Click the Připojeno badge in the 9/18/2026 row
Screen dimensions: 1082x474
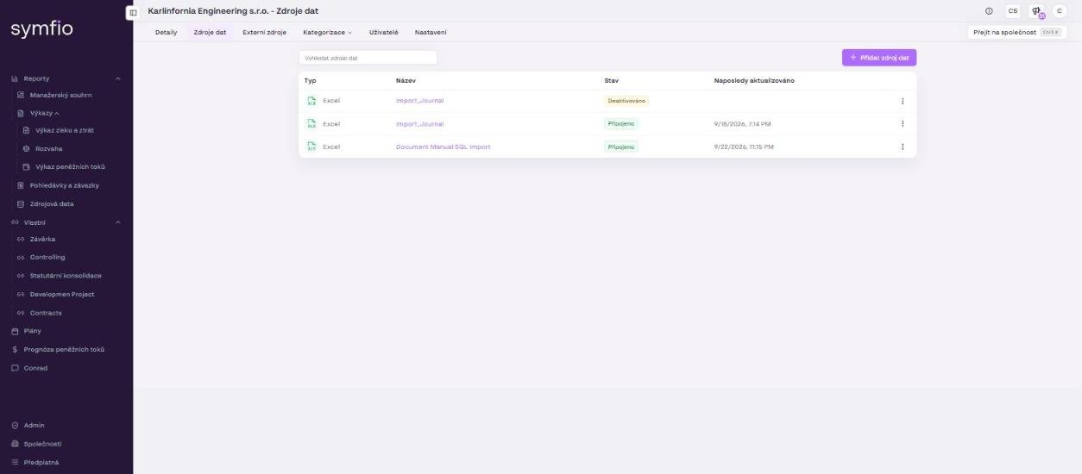point(621,123)
